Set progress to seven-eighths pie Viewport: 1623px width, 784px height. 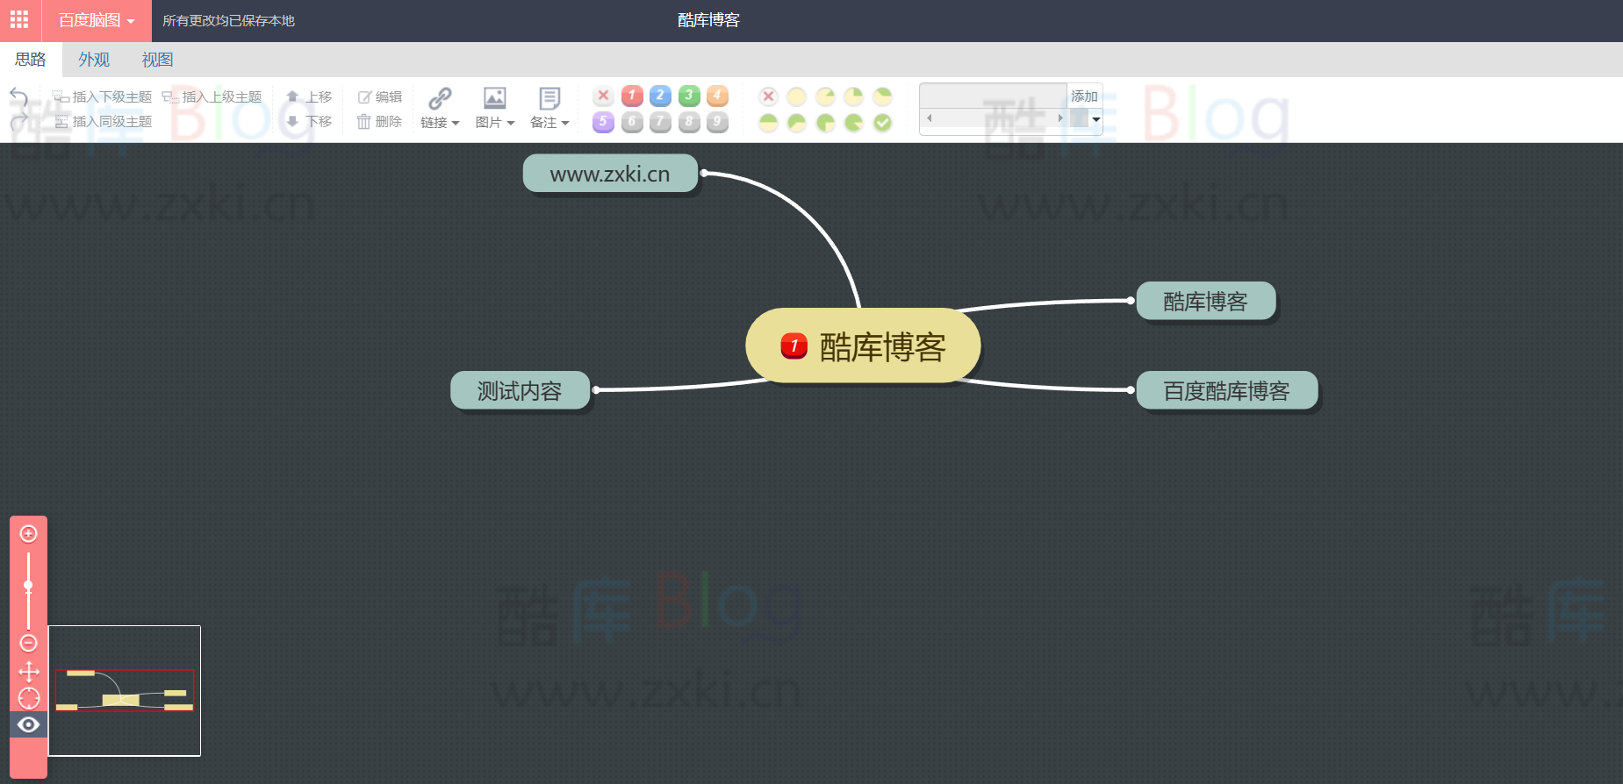pyautogui.click(x=854, y=123)
